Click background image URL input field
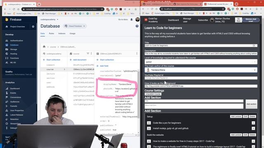264x148 pixels. point(201,86)
